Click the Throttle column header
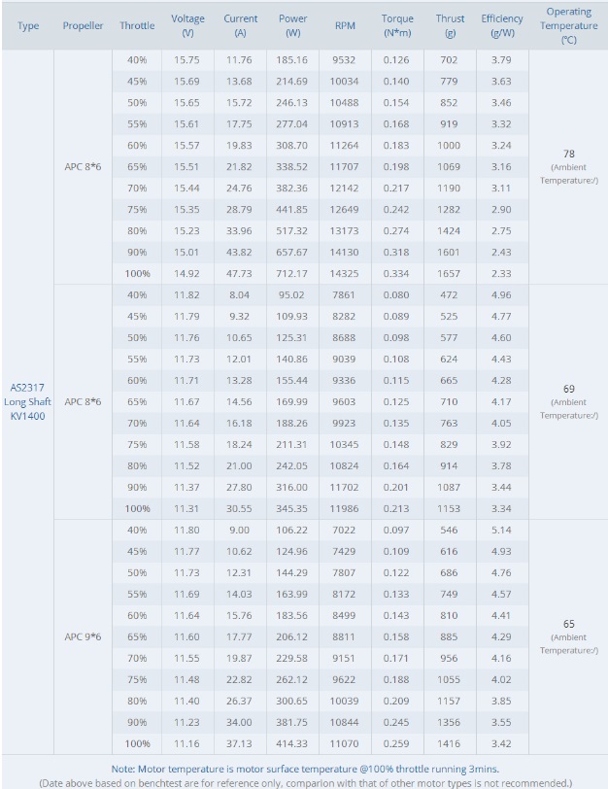The height and width of the screenshot is (789, 608). (x=137, y=25)
